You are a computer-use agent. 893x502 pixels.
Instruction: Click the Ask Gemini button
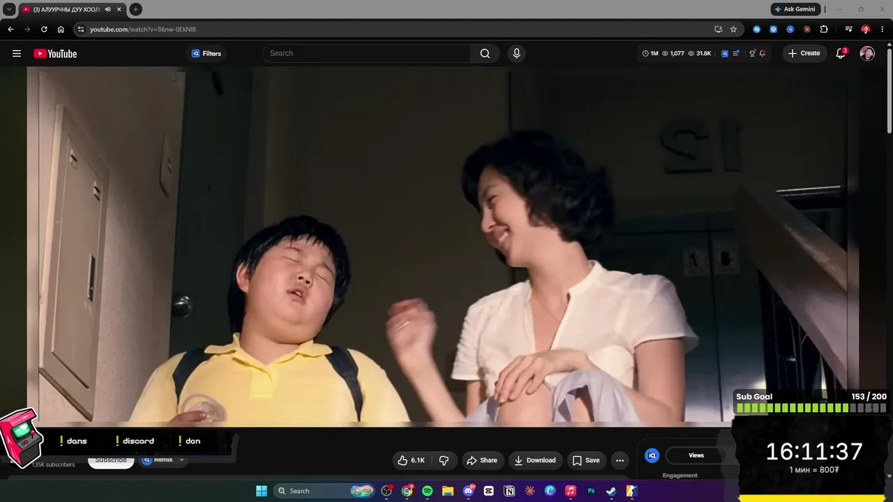(x=795, y=10)
